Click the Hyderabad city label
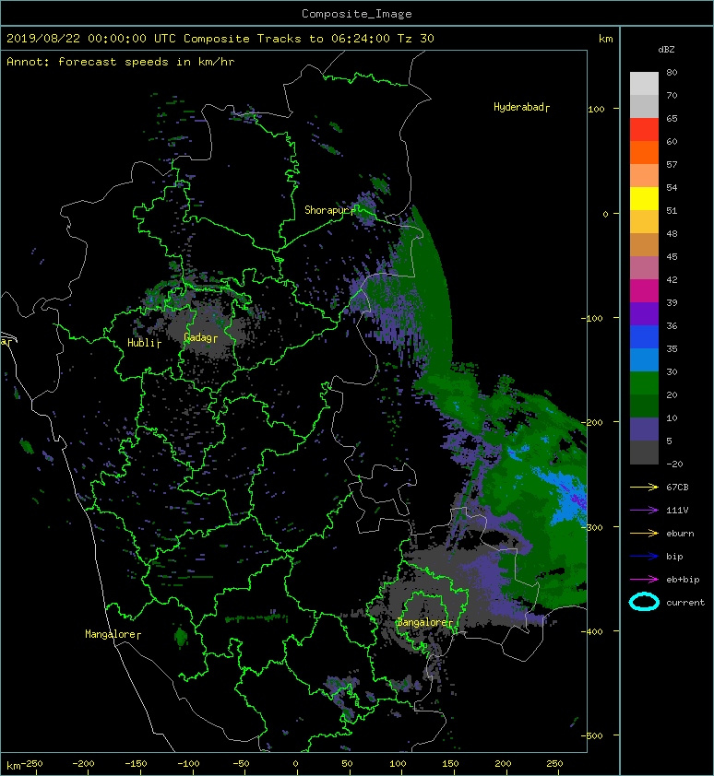This screenshot has height=776, width=714. (521, 107)
